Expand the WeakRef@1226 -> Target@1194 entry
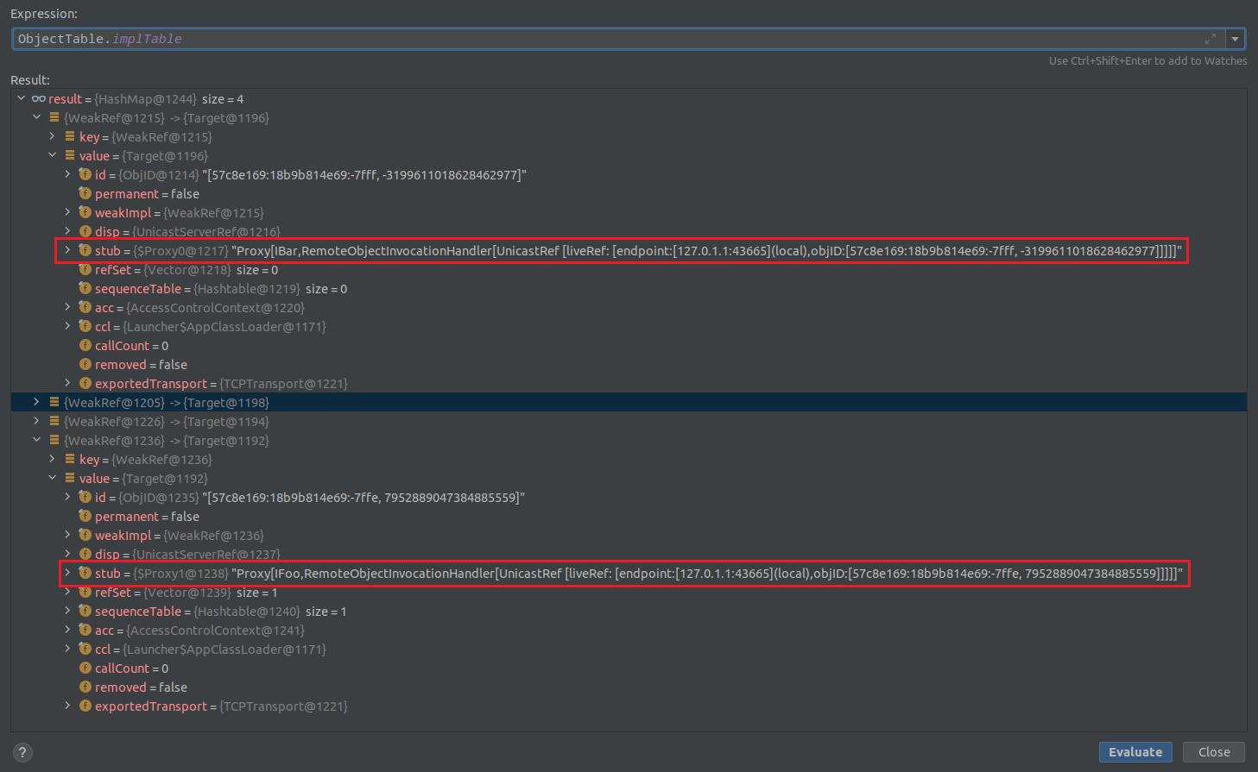The height and width of the screenshot is (772, 1258). [x=36, y=421]
